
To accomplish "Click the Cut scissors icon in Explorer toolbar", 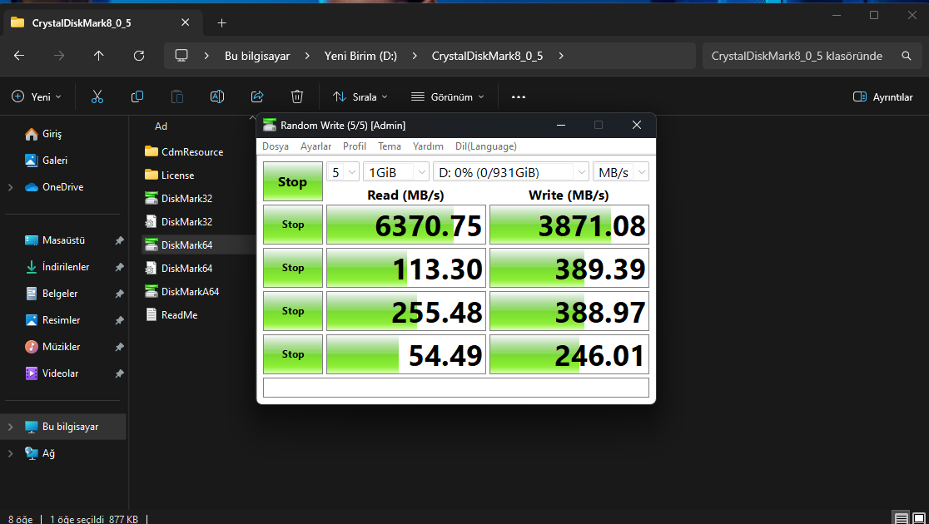I will coord(97,96).
